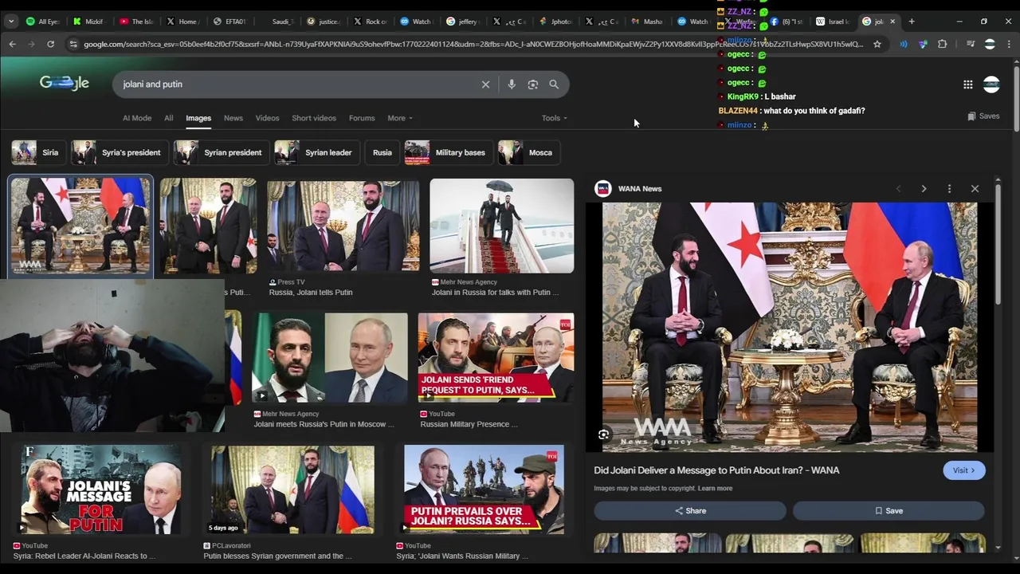Select the Military bases filter chip
This screenshot has width=1020, height=574.
pos(449,152)
